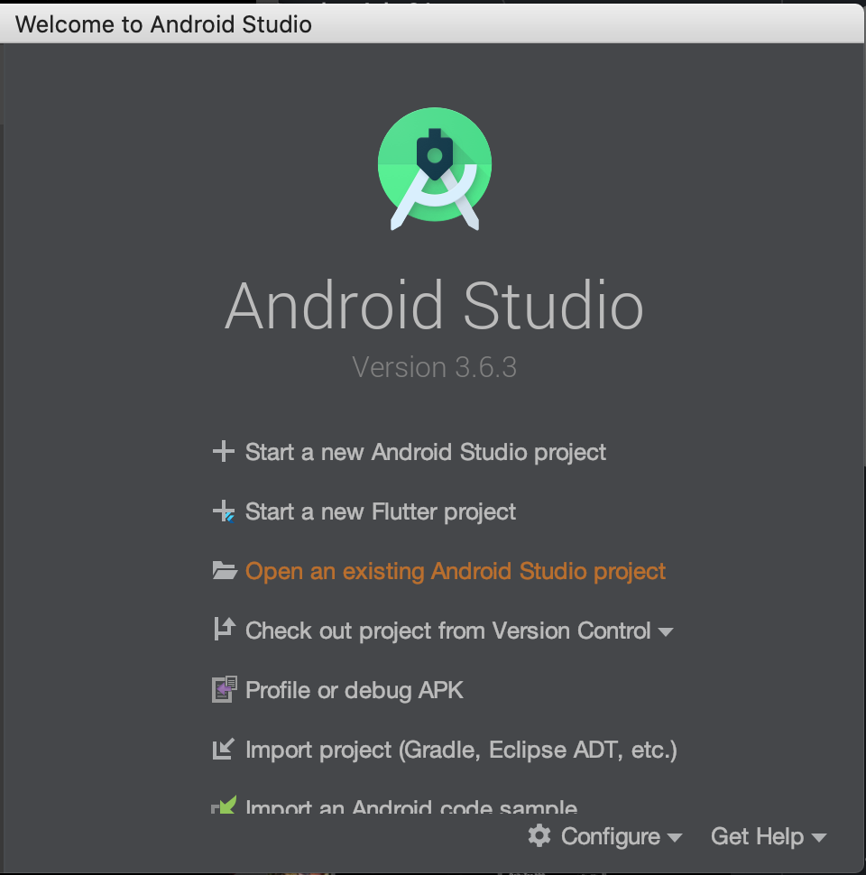Start a new Android Studio project
866x875 pixels.
425,453
